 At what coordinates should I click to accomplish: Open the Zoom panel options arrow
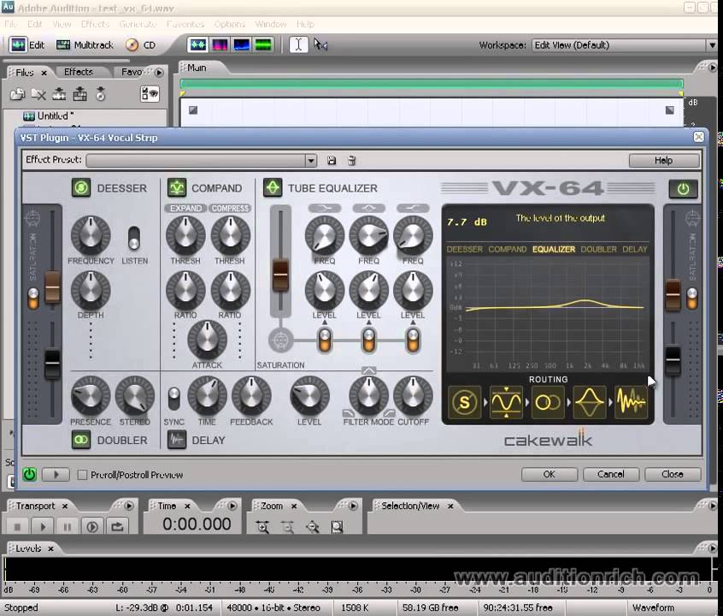tap(353, 506)
